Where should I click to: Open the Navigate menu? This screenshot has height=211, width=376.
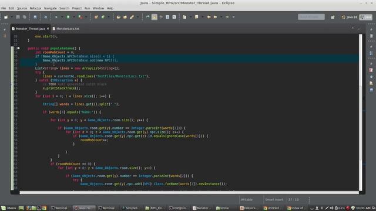[x=51, y=8]
